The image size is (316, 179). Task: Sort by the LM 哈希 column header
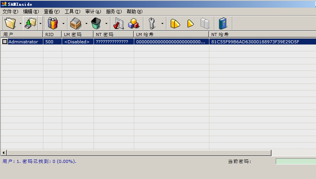click(x=171, y=34)
